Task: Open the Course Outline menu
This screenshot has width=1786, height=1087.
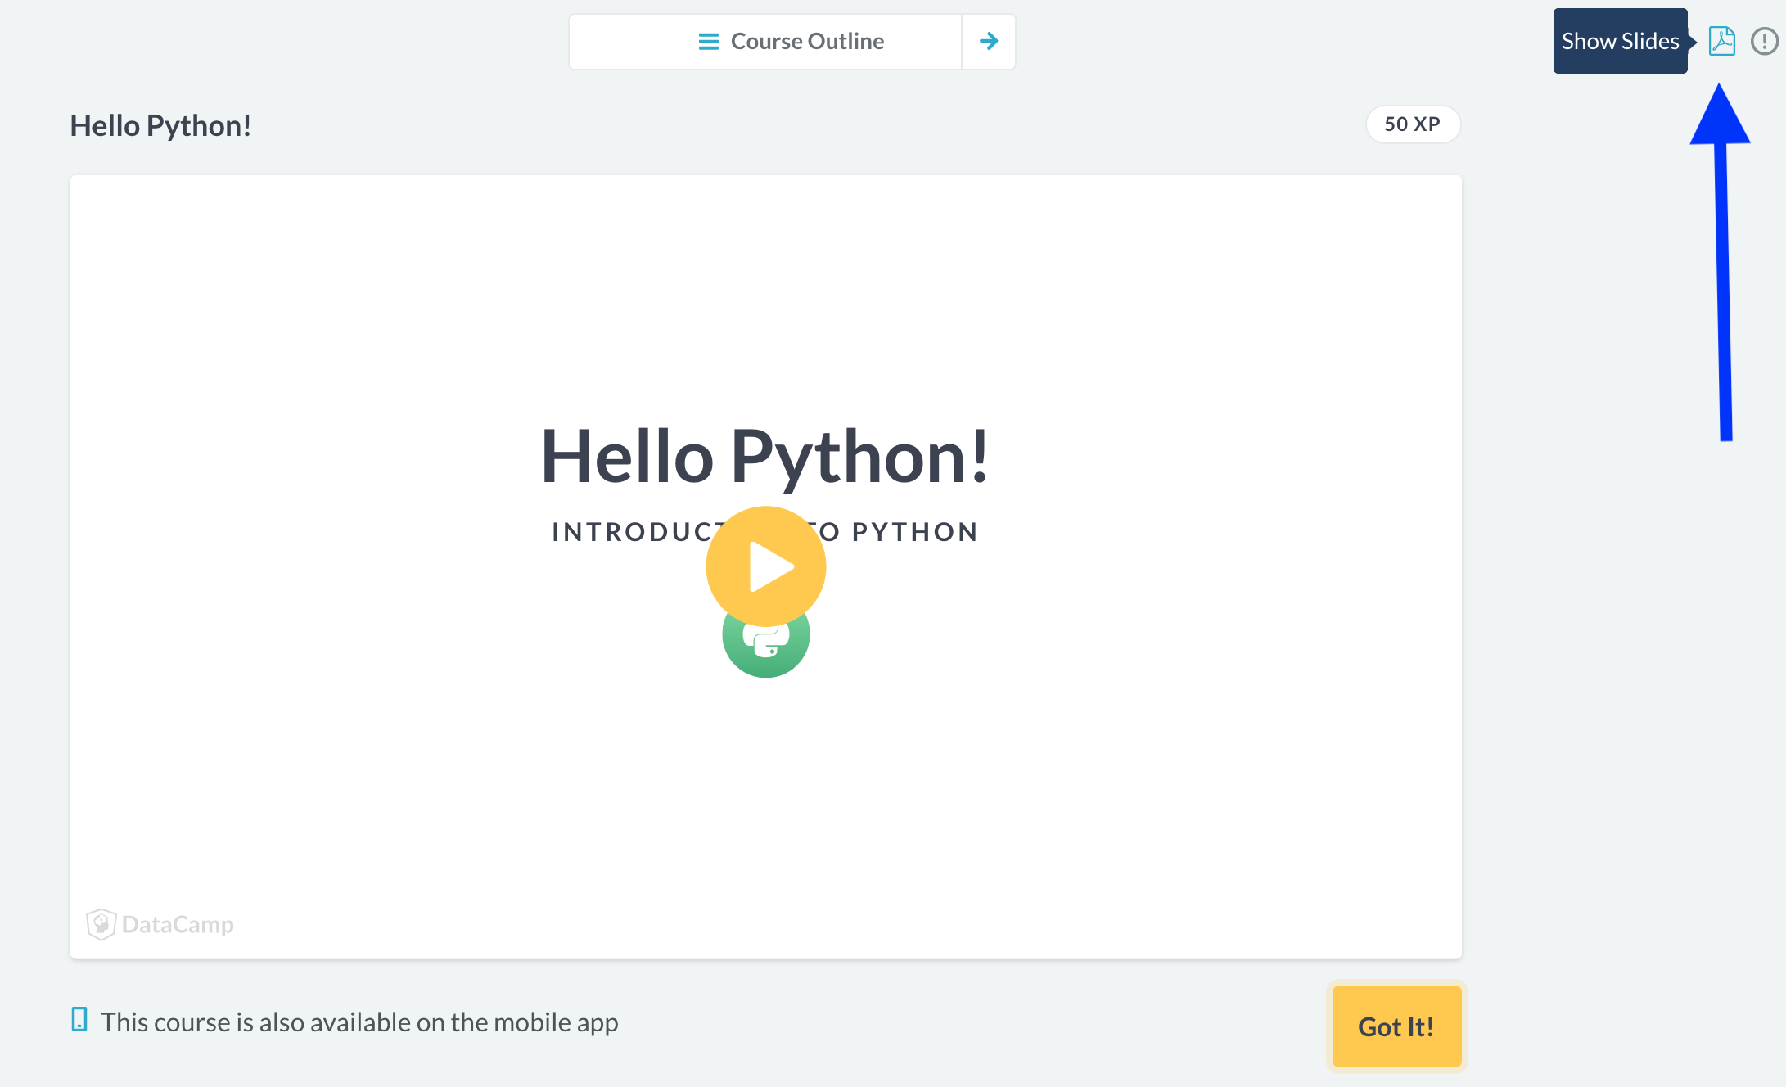Action: click(x=765, y=41)
